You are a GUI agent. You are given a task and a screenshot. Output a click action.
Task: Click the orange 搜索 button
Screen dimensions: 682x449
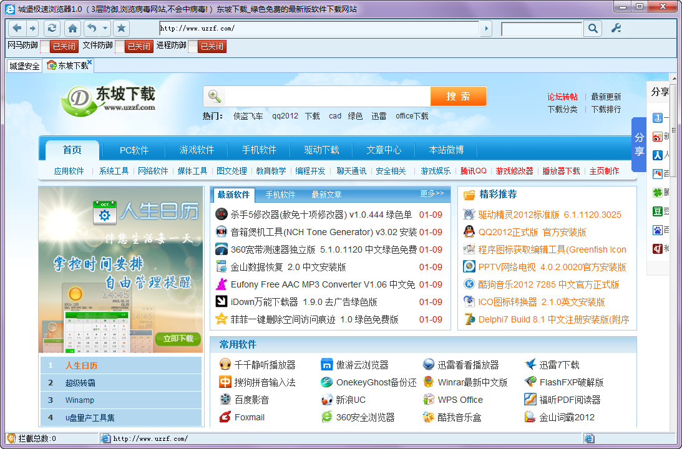[459, 97]
